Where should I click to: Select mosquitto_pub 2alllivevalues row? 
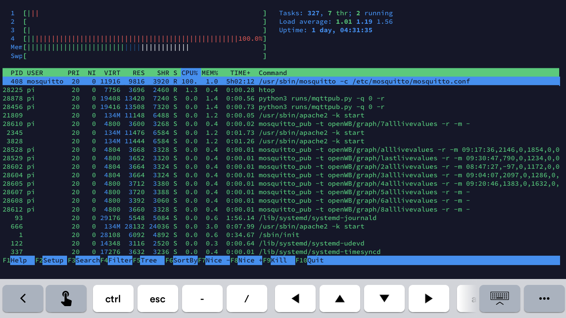click(x=281, y=167)
